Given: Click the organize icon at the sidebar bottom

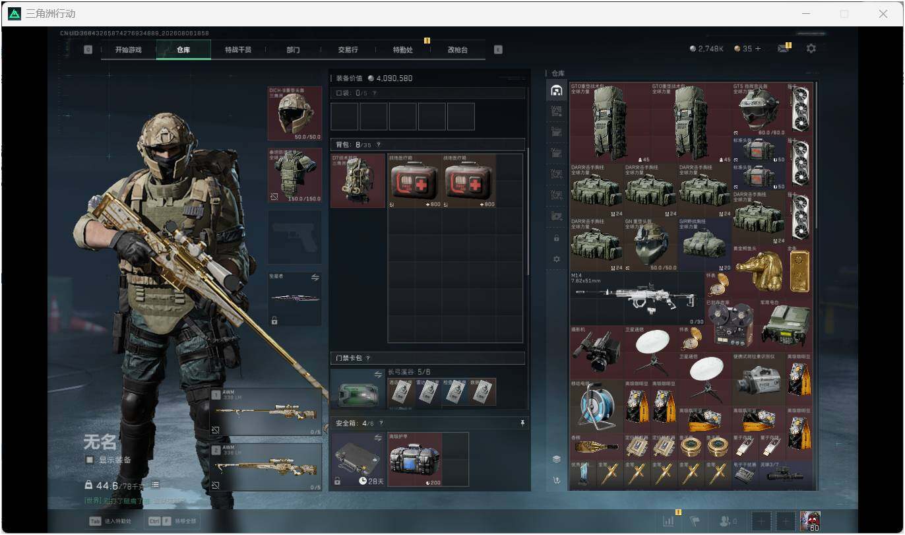Looking at the screenshot, I should click(x=557, y=480).
